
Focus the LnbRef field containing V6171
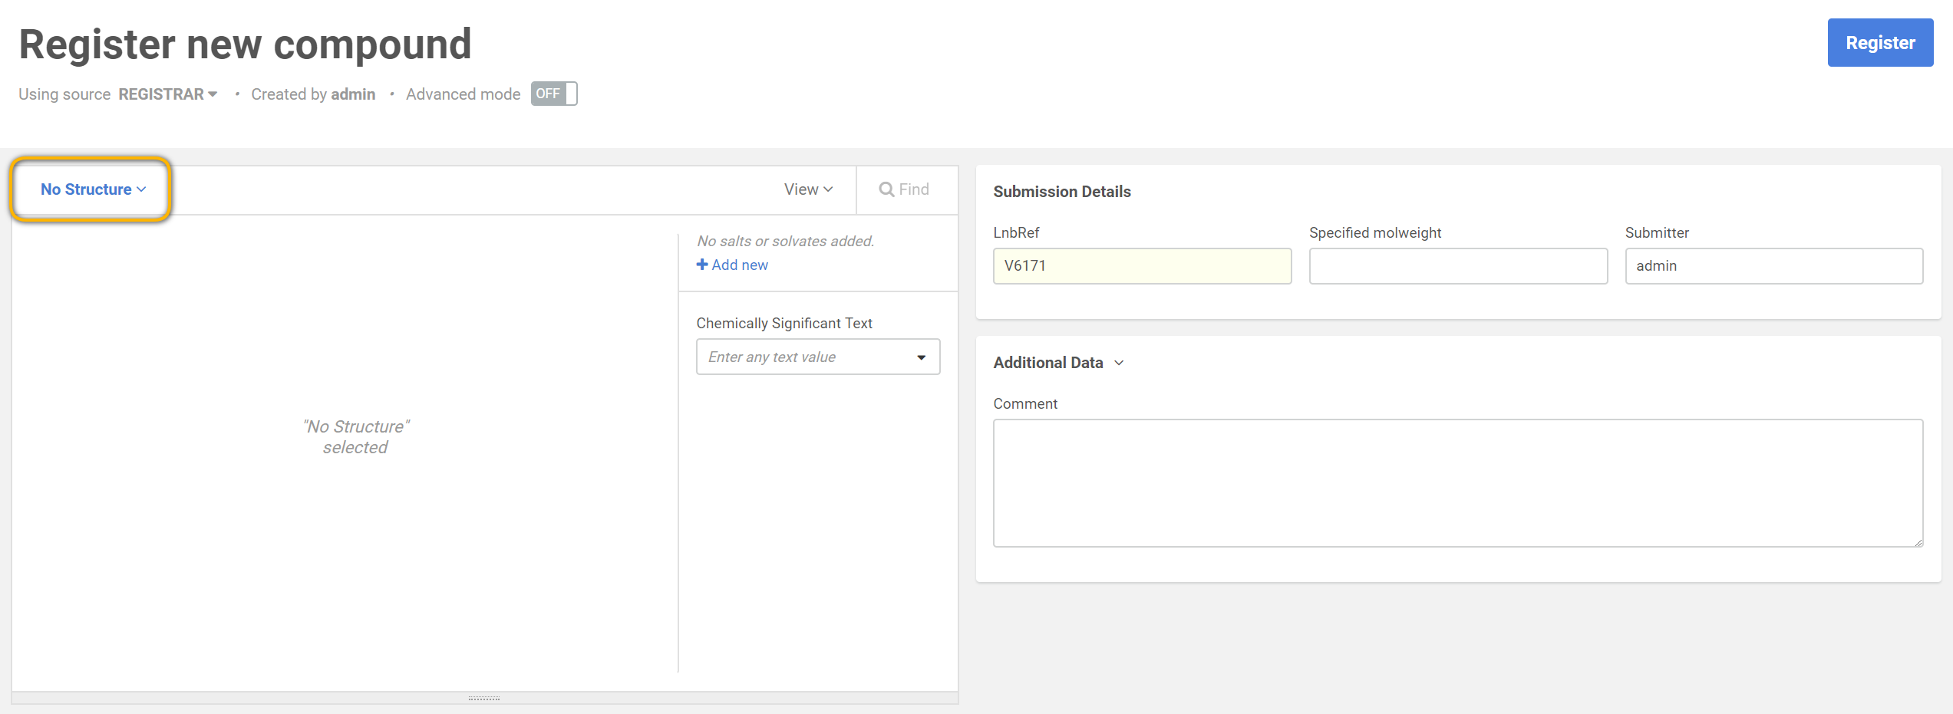click(x=1141, y=266)
